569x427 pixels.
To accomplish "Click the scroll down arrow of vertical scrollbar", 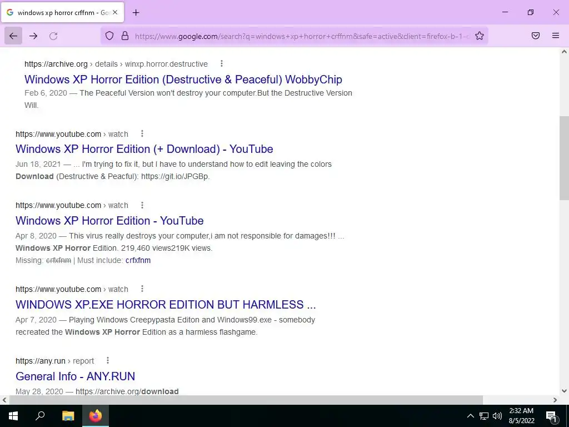I will pos(564,391).
